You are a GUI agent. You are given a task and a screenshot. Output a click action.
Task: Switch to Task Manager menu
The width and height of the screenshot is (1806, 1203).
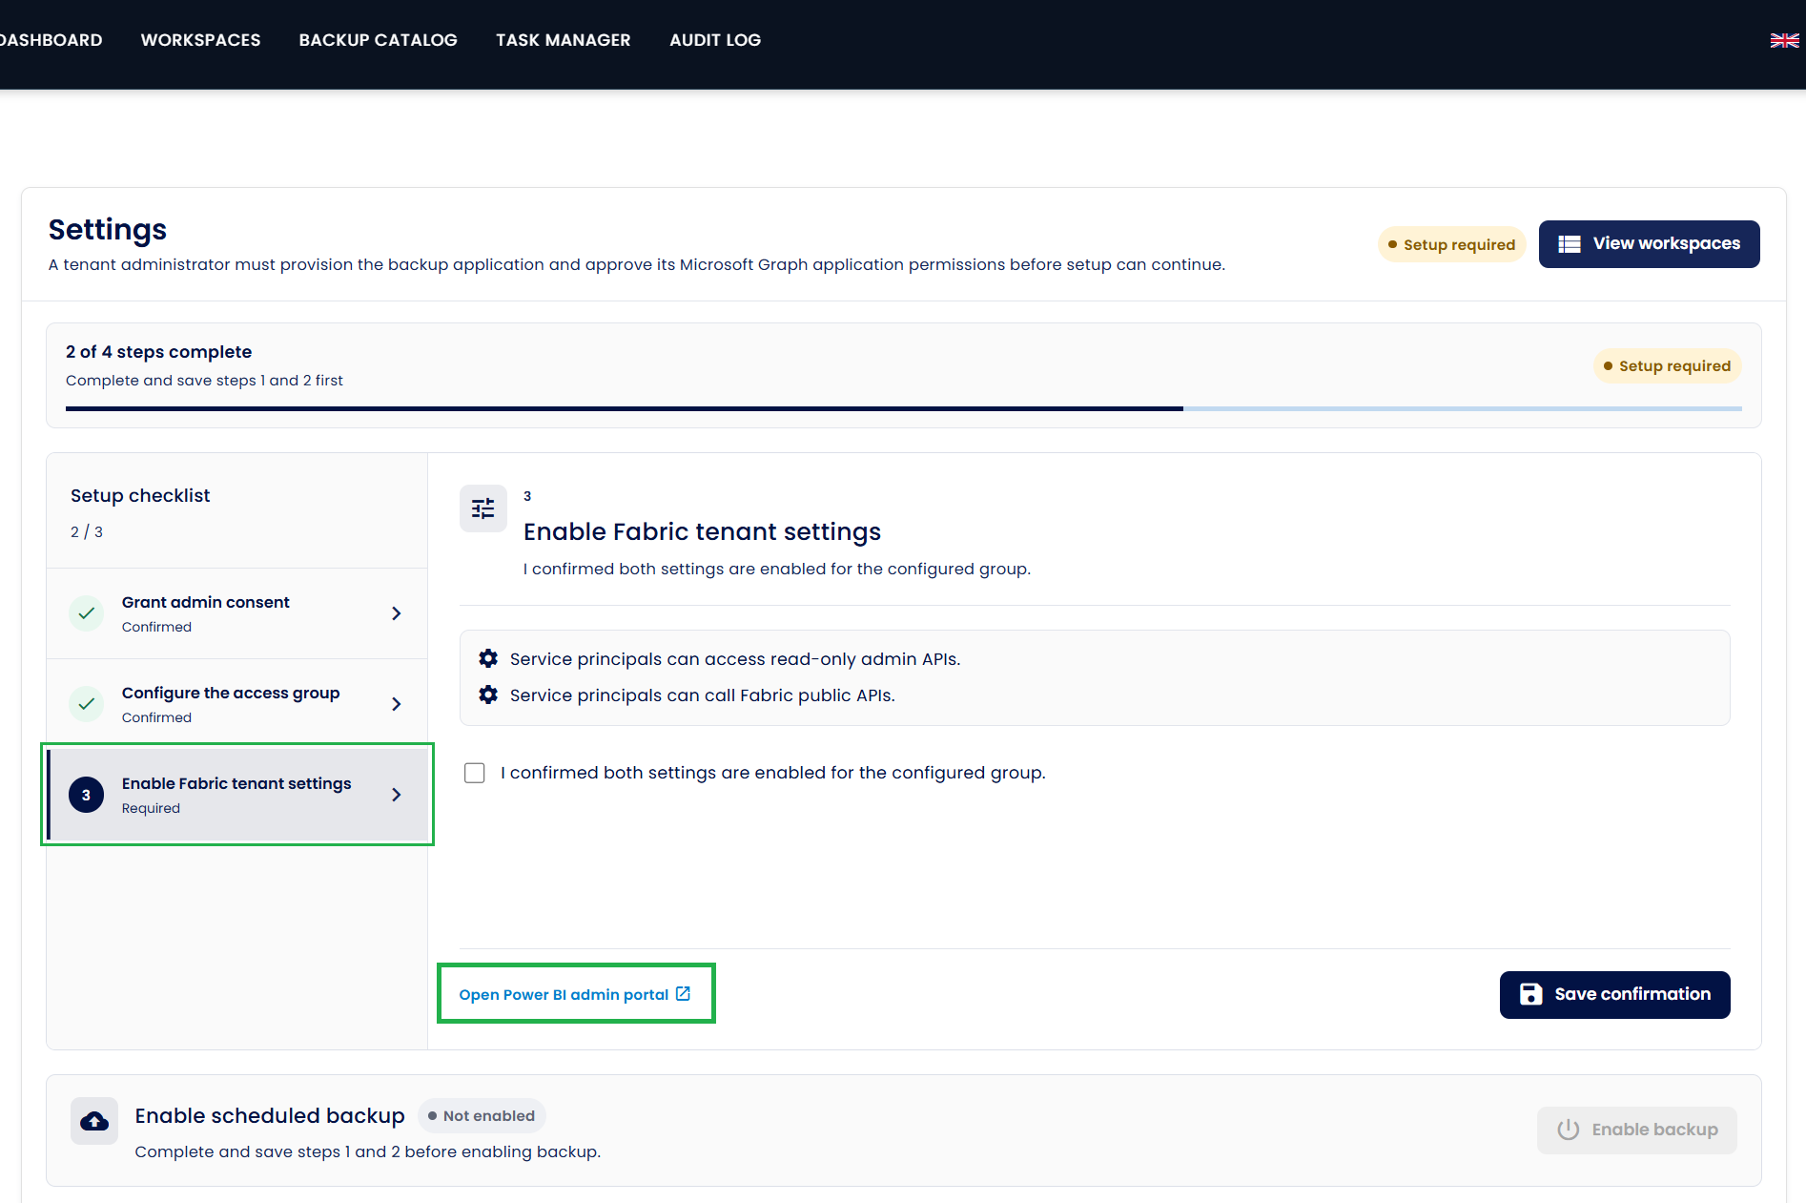point(564,40)
